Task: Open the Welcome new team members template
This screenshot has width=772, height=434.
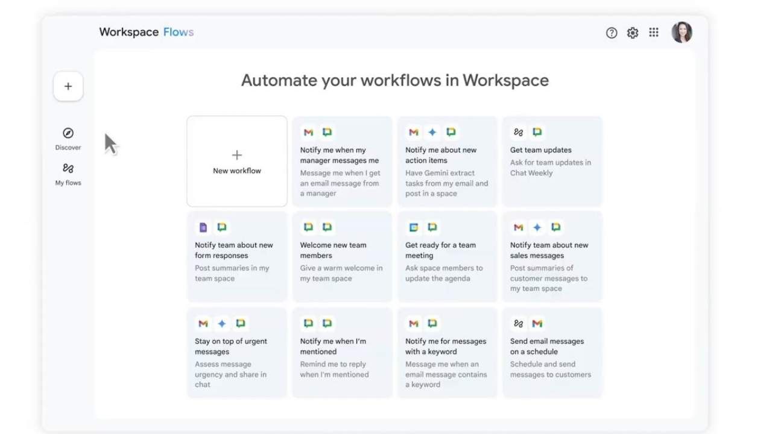Action: coord(341,256)
